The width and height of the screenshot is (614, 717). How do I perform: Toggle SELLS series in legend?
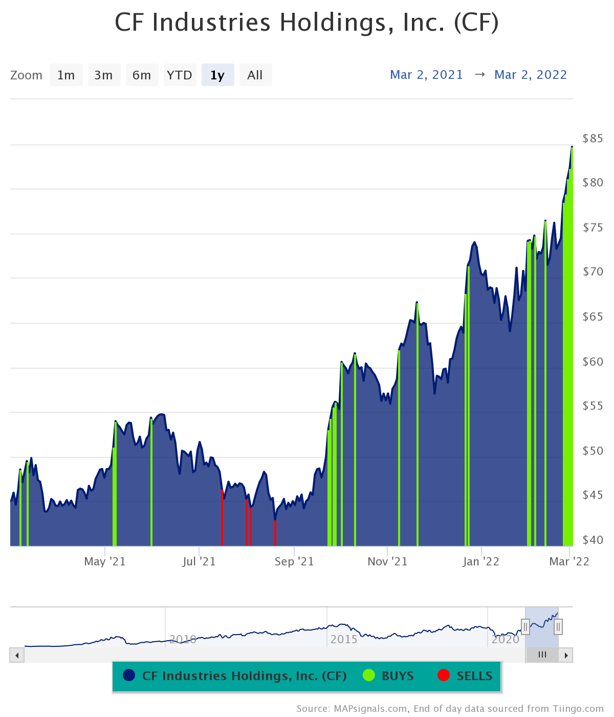(x=465, y=676)
